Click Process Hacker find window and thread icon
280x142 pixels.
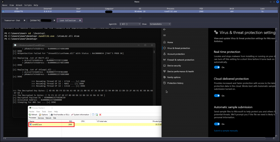[97, 114]
